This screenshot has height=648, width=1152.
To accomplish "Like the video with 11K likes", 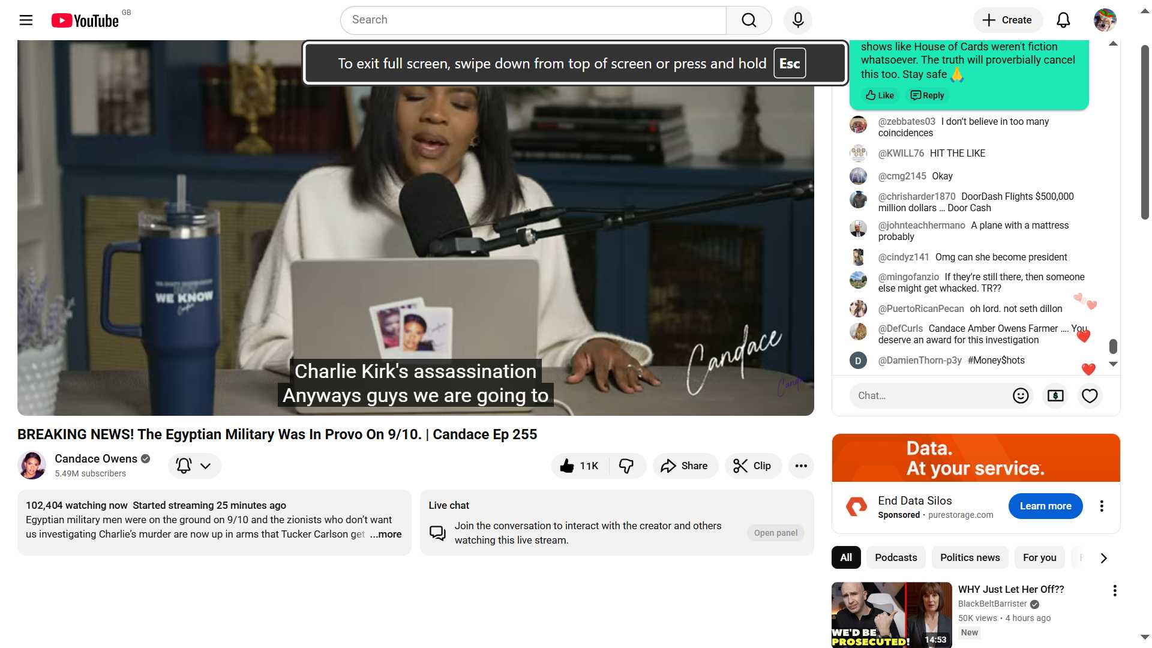I will (x=580, y=466).
